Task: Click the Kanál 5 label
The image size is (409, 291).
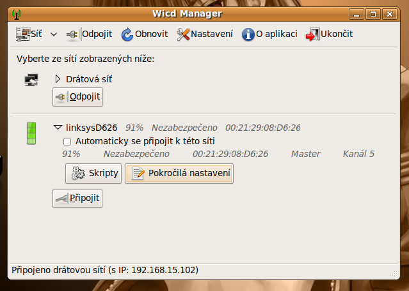Action: (358, 154)
